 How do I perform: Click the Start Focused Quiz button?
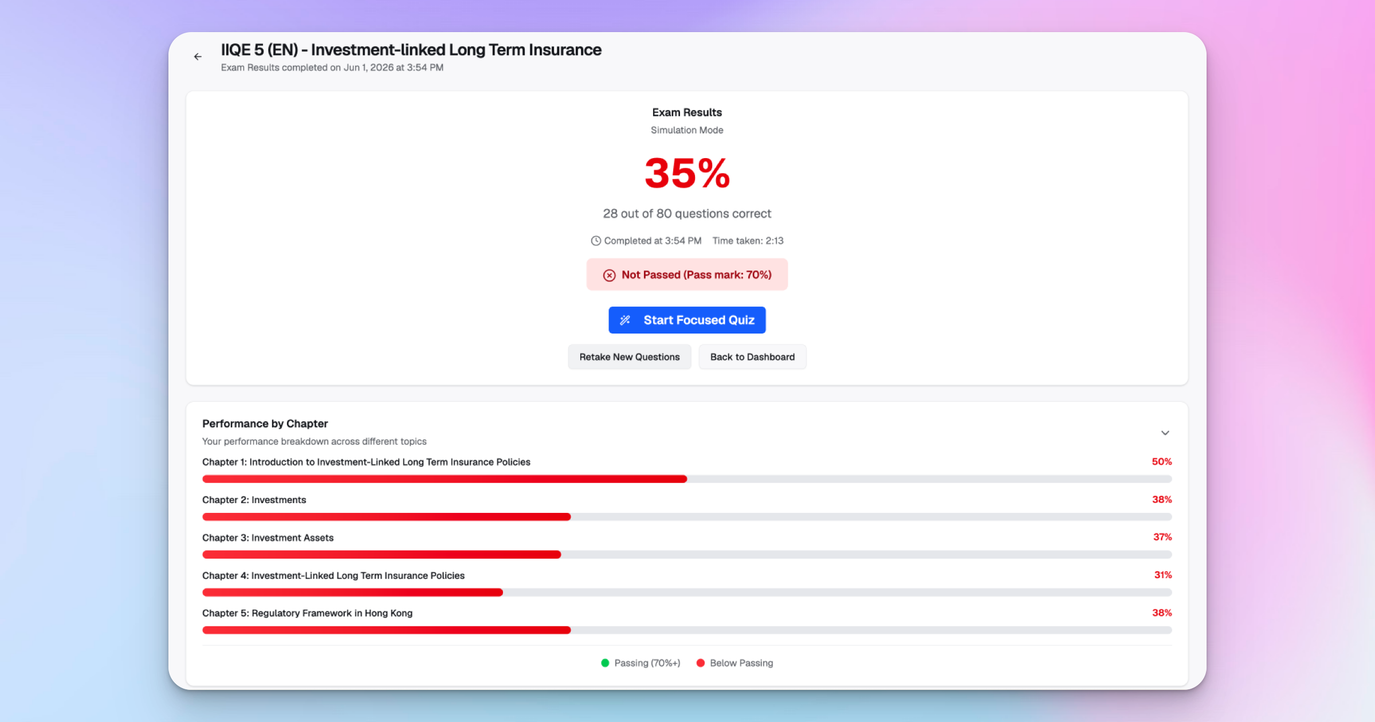pos(687,320)
